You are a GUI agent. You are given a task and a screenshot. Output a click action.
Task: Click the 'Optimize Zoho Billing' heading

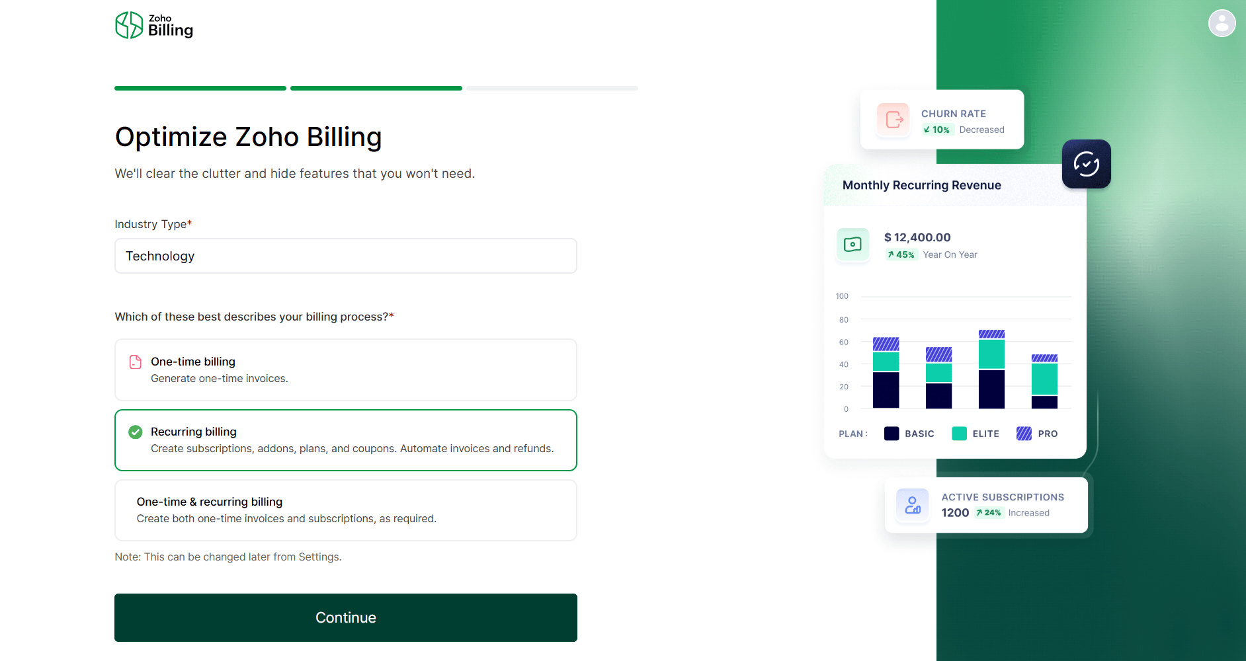tap(249, 137)
